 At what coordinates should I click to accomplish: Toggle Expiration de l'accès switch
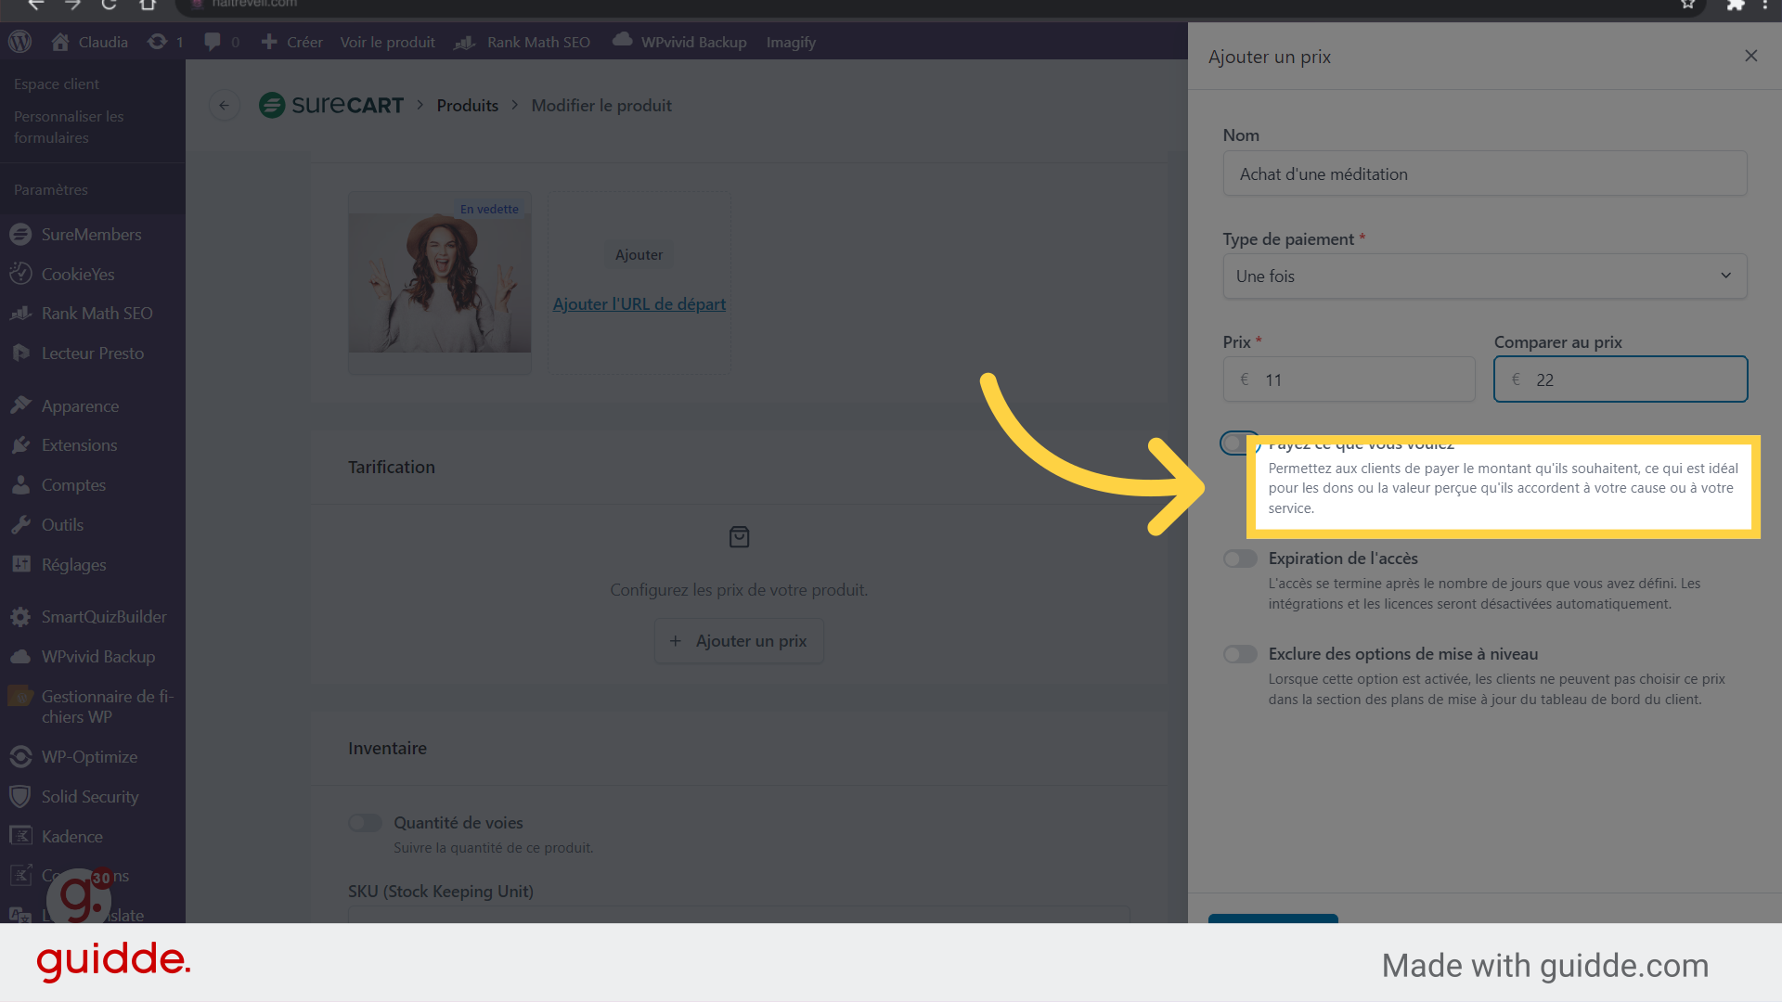point(1240,559)
